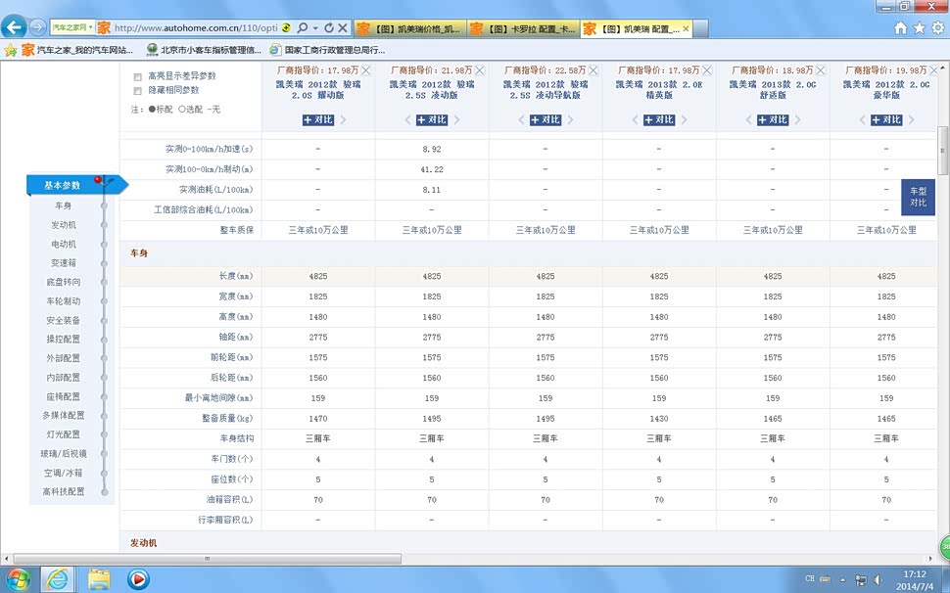Move 2.5S 凌动导航版 column left with arrow
Image resolution: width=950 pixels, height=593 pixels.
(x=521, y=119)
